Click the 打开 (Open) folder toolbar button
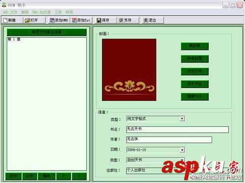Screen dimensions: 245x183 pos(34,20)
